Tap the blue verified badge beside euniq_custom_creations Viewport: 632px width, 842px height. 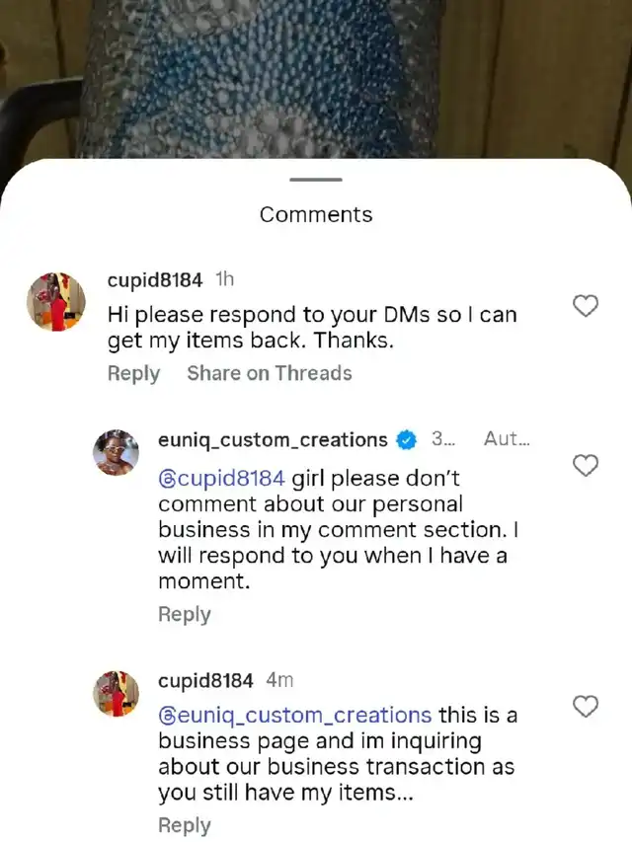pyautogui.click(x=406, y=439)
